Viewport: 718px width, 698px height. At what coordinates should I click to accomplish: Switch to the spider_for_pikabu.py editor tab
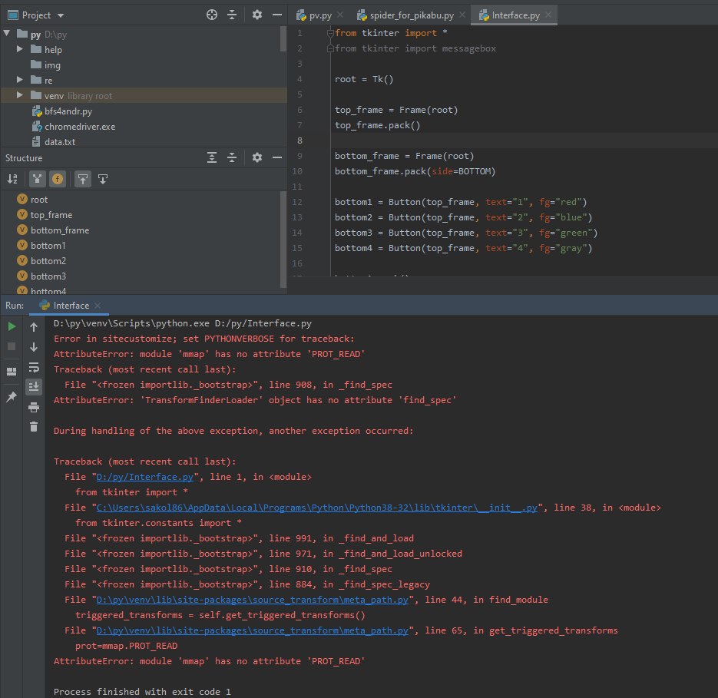411,15
